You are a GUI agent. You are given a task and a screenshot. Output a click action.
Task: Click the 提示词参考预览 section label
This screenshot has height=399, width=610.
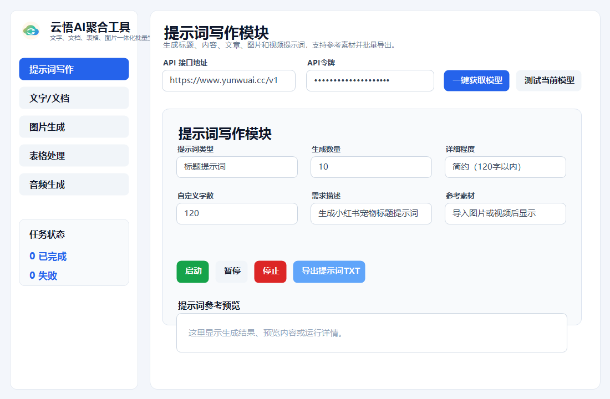pyautogui.click(x=209, y=306)
